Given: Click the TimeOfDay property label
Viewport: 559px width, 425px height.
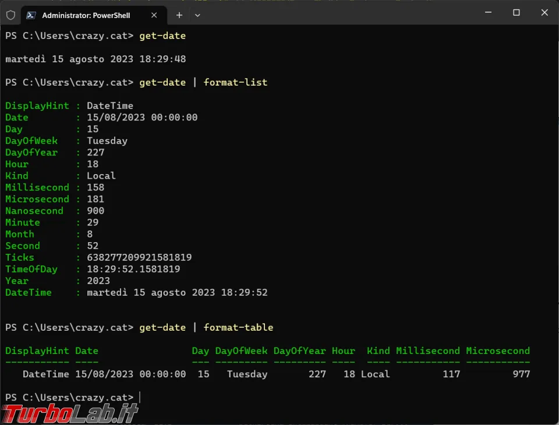Looking at the screenshot, I should (x=31, y=269).
